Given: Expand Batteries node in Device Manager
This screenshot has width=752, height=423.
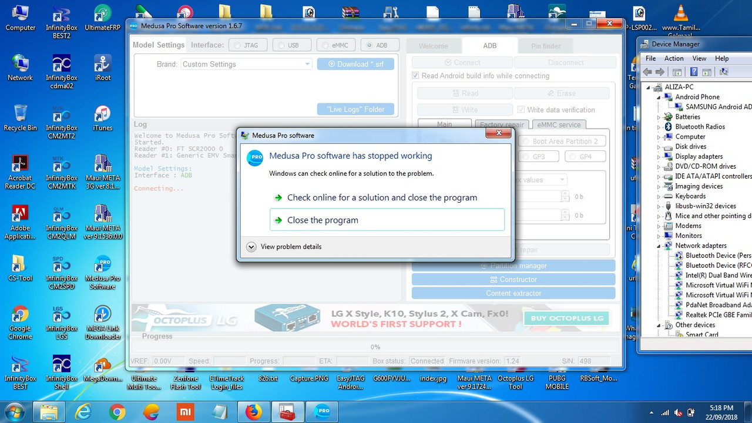Looking at the screenshot, I should pyautogui.click(x=659, y=117).
